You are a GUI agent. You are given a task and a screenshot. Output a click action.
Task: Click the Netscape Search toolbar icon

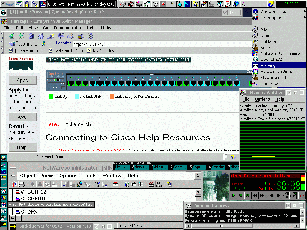point(51,36)
